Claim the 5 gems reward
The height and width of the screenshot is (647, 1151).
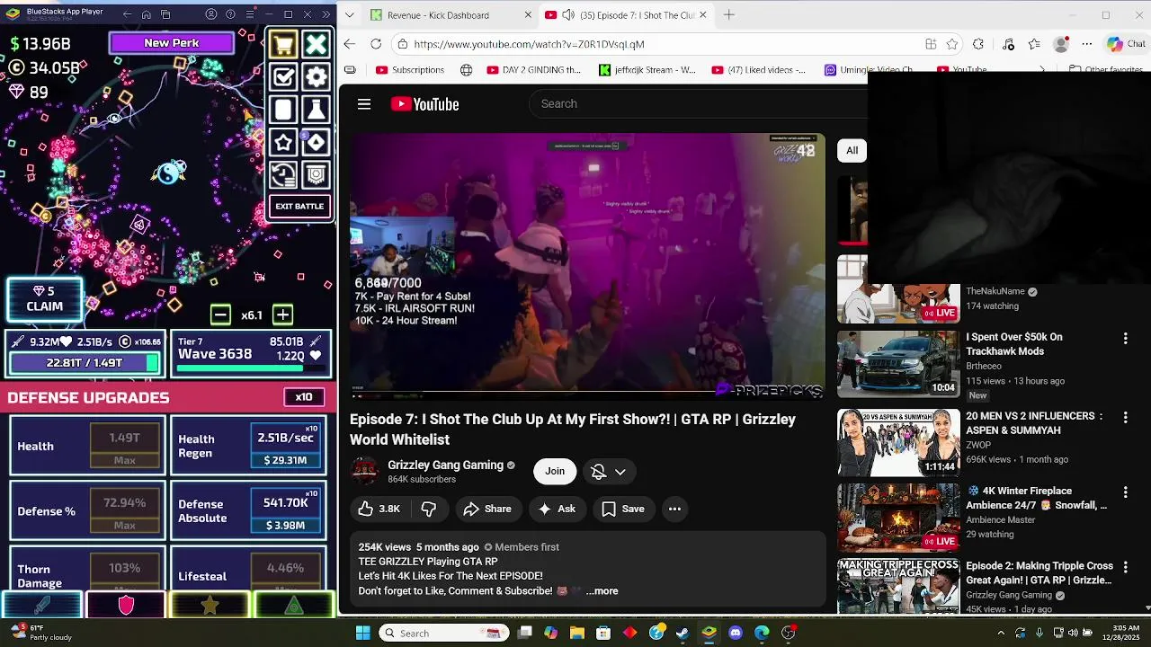coord(44,299)
